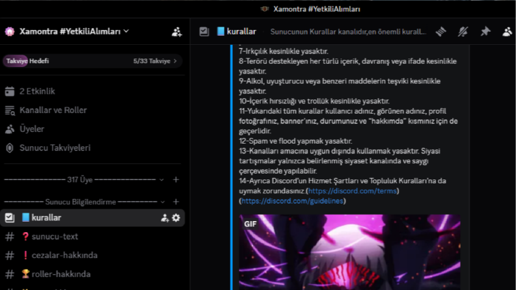The height and width of the screenshot is (290, 516).
Task: Toggle the member list icon
Action: pyautogui.click(x=507, y=32)
